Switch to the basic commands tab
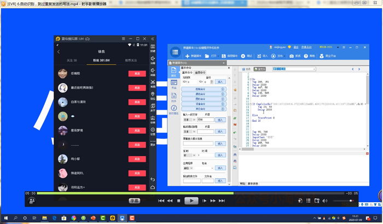 (187, 73)
